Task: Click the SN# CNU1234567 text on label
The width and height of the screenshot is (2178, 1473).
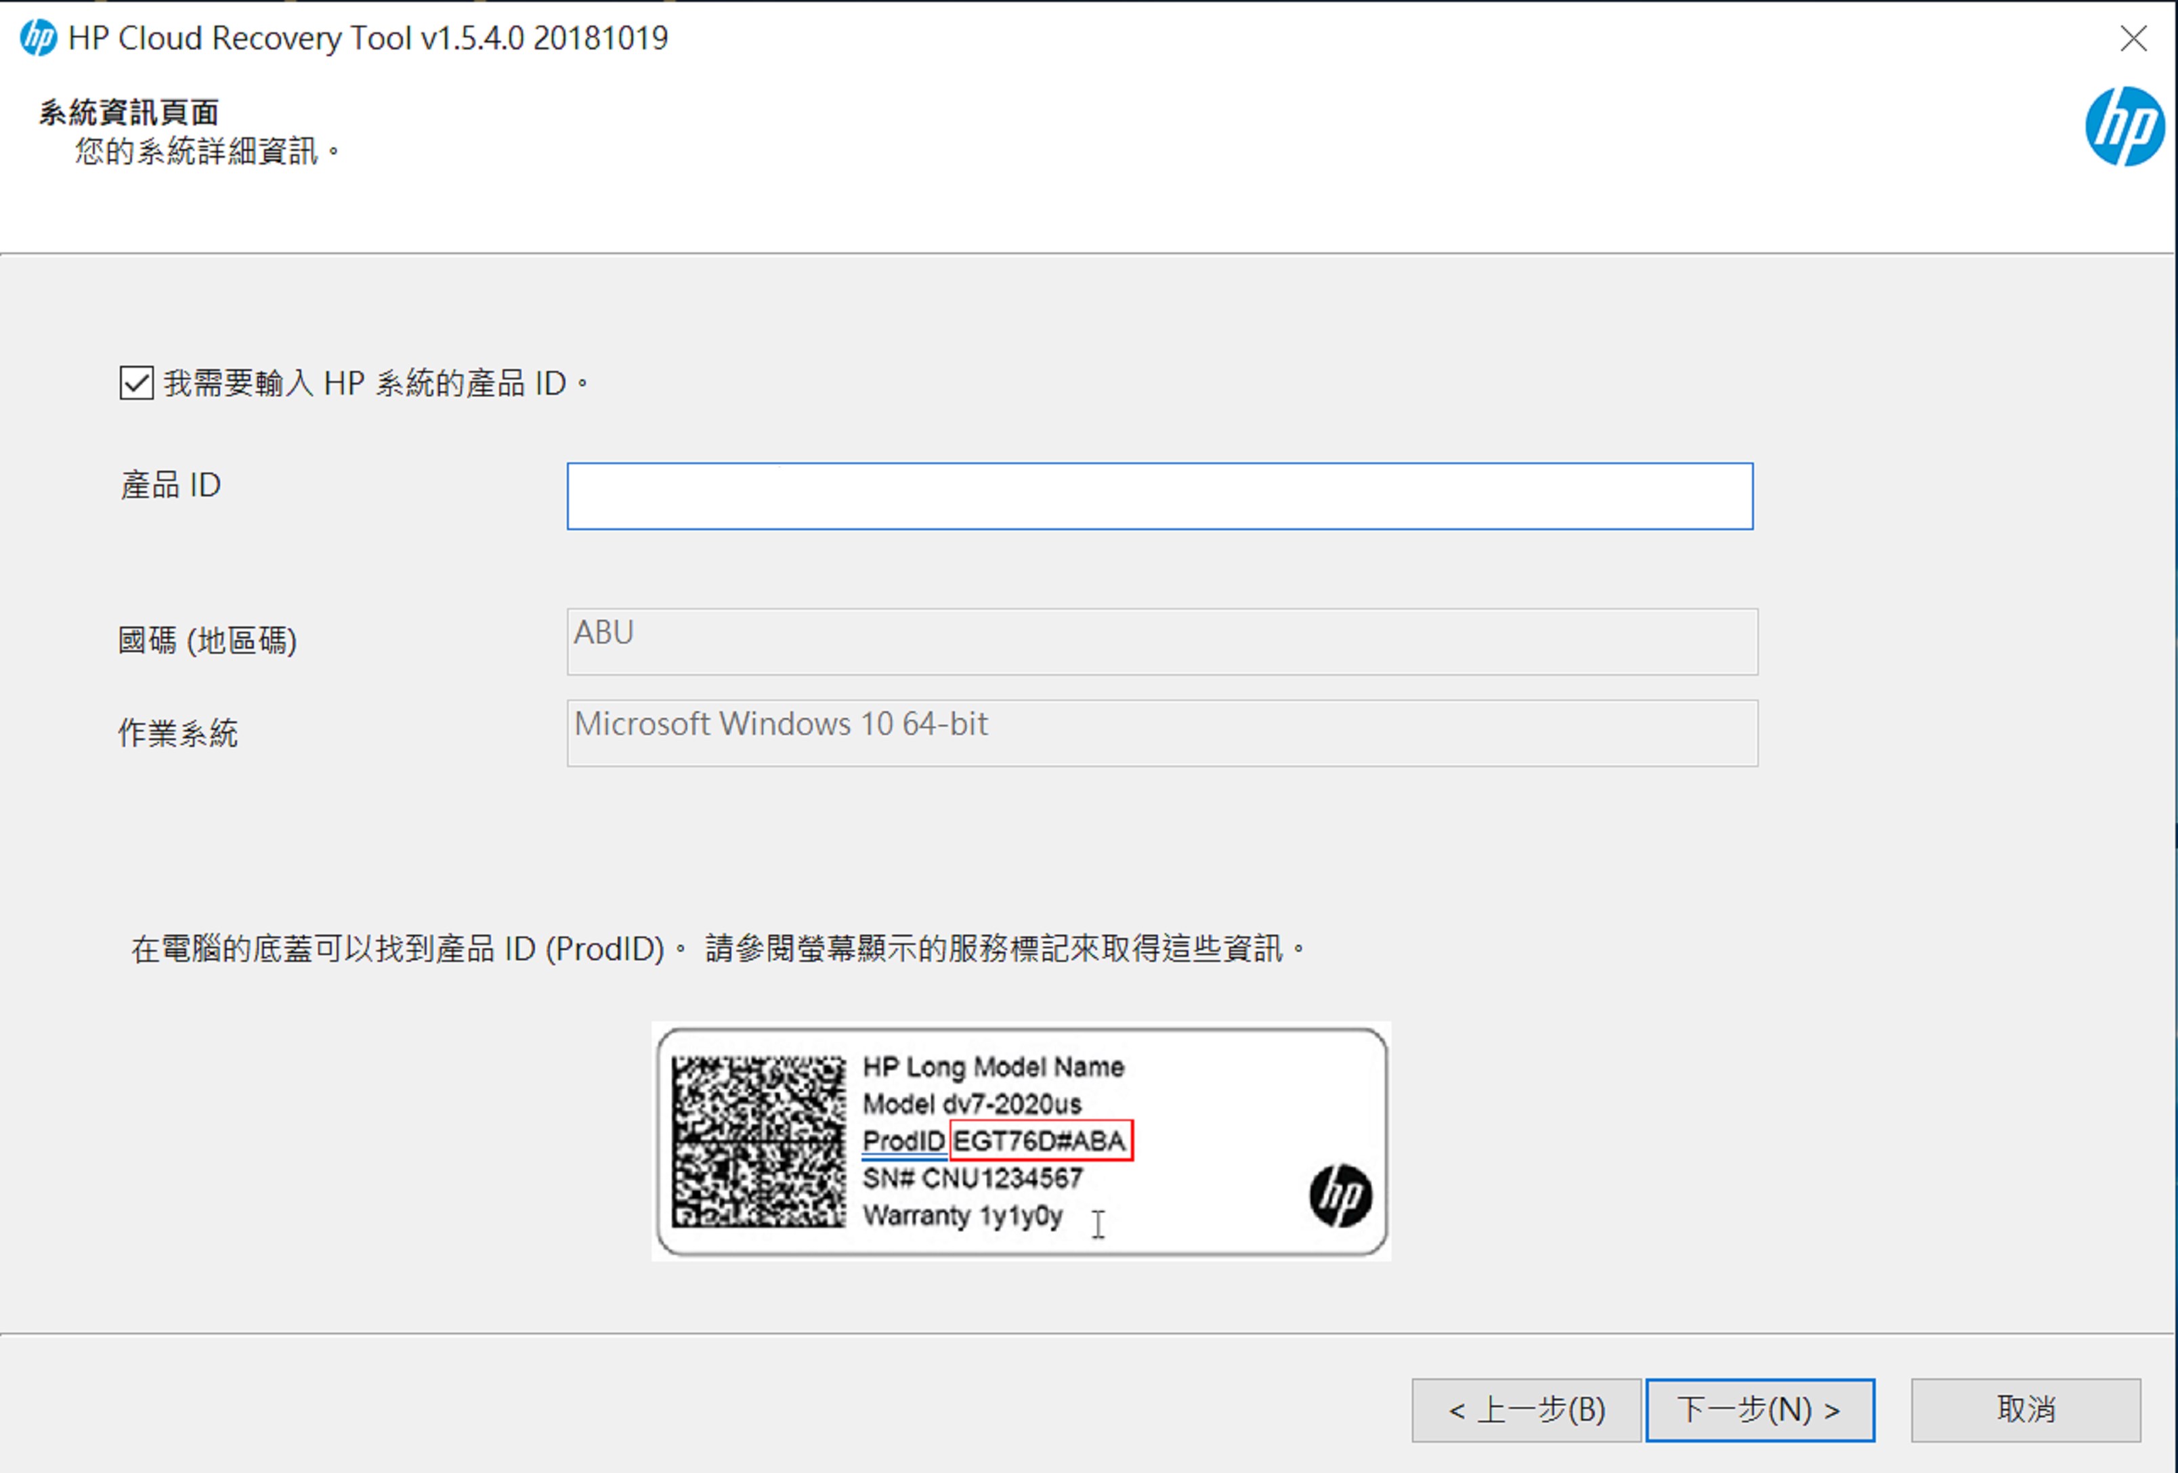Action: click(972, 1178)
